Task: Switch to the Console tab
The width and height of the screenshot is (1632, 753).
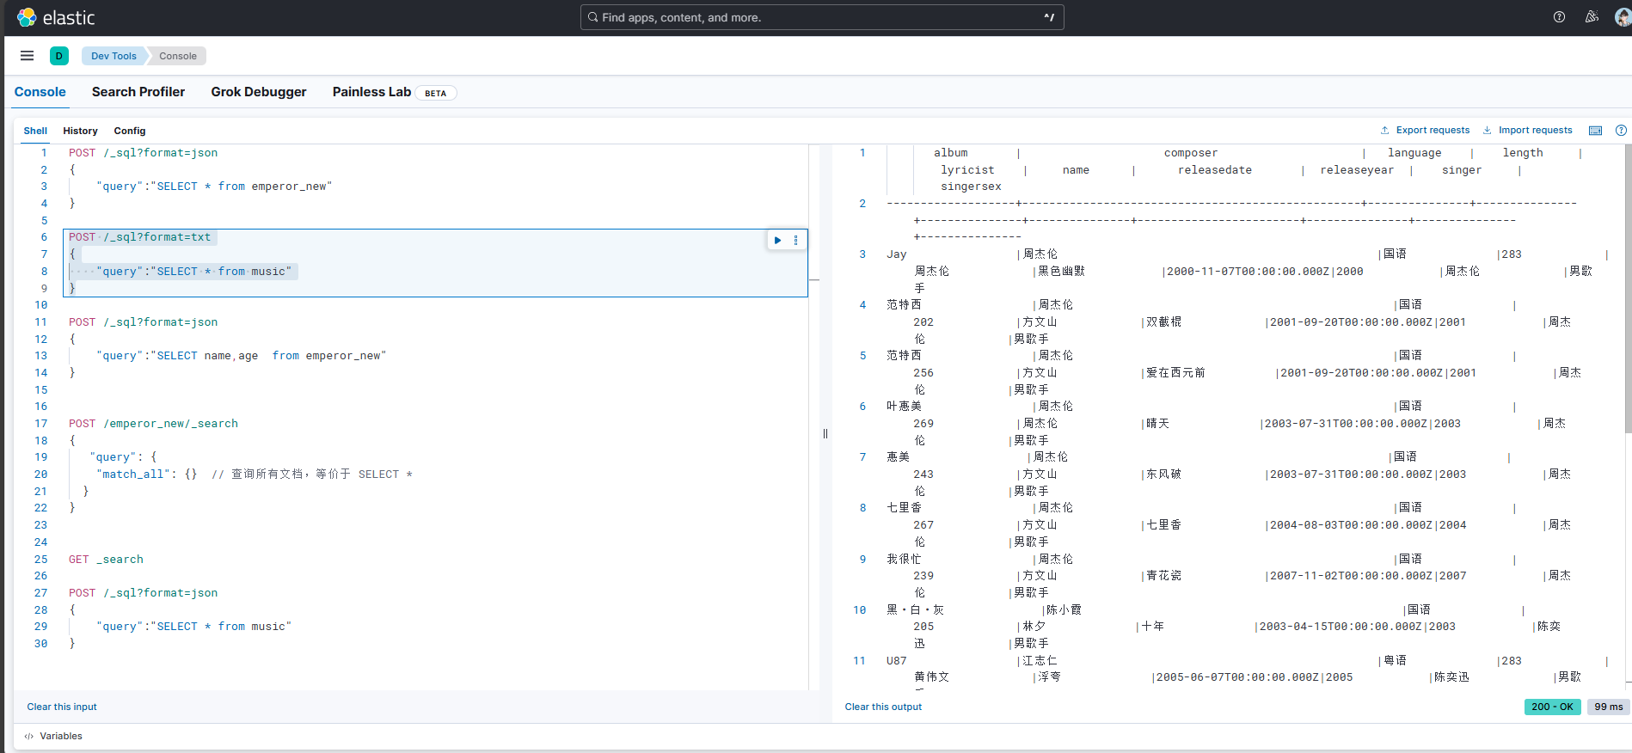Action: coord(40,92)
